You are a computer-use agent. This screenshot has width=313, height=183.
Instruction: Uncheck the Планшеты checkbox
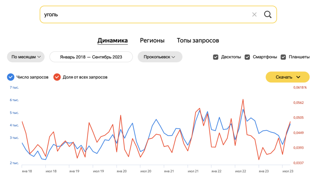(x=283, y=57)
